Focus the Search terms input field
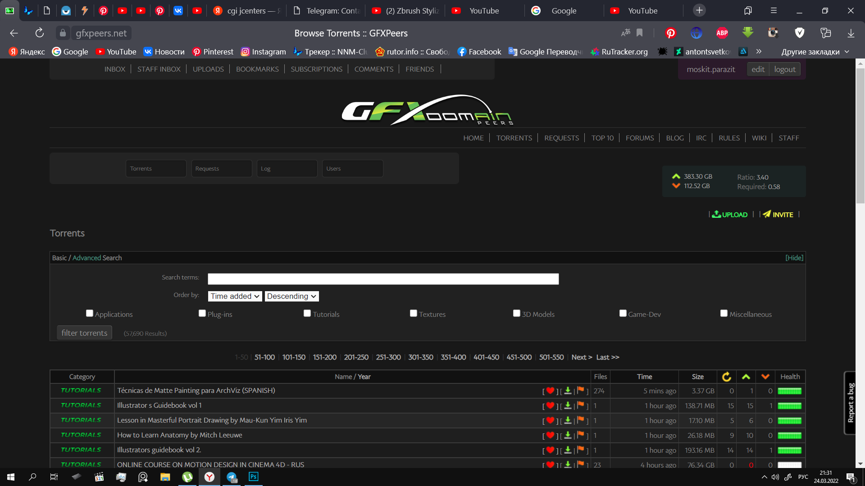Image resolution: width=865 pixels, height=486 pixels. coord(383,279)
